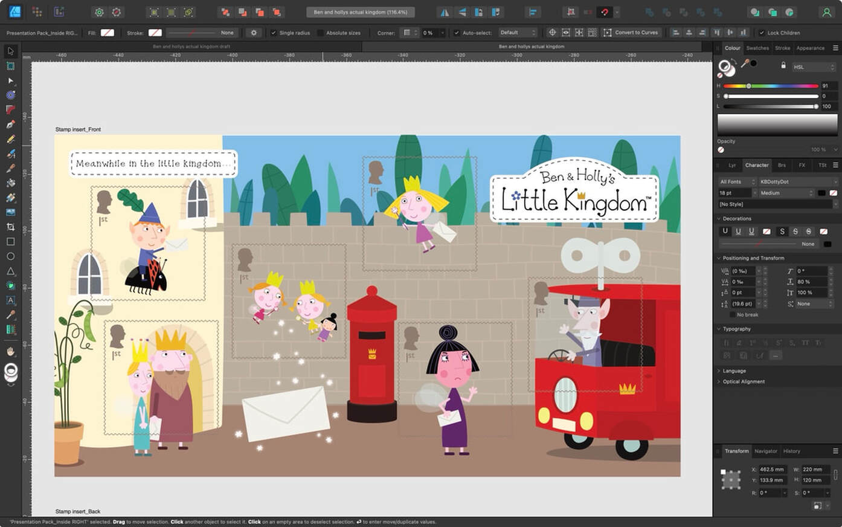Image resolution: width=842 pixels, height=527 pixels.
Task: Open the [No Style] character style dropdown
Action: pos(777,204)
